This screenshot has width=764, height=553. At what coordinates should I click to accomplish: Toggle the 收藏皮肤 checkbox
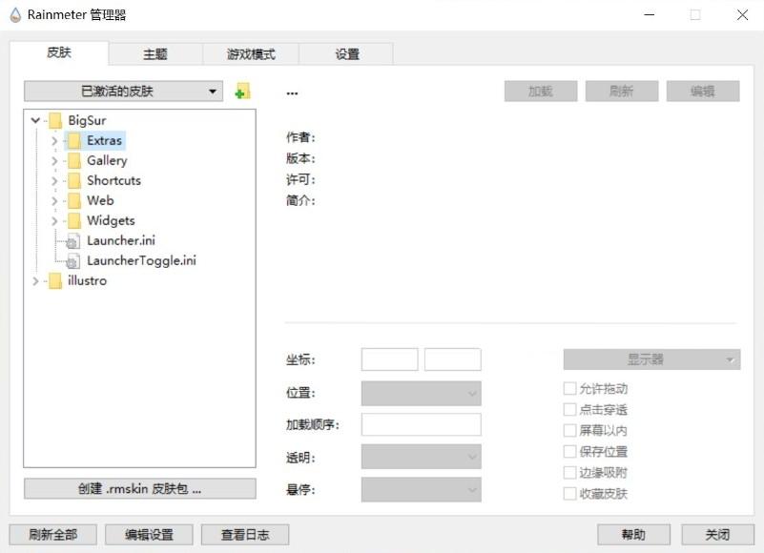[x=569, y=494]
